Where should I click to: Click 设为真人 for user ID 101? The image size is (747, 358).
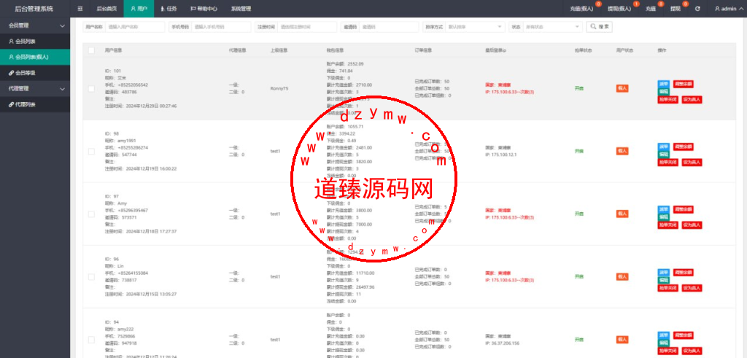(692, 99)
